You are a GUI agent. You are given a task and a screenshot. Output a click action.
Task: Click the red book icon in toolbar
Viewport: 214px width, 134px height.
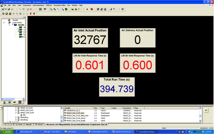point(92,9)
